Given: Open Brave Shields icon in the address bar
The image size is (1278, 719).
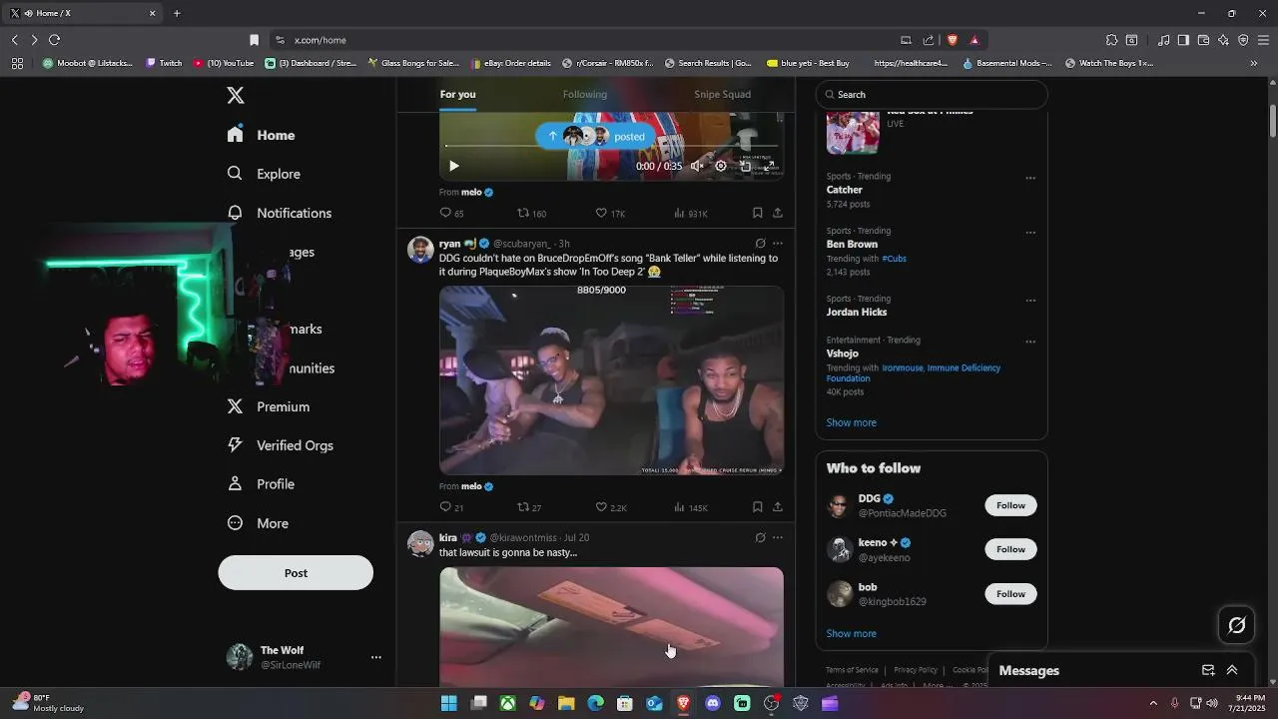Looking at the screenshot, I should (953, 40).
